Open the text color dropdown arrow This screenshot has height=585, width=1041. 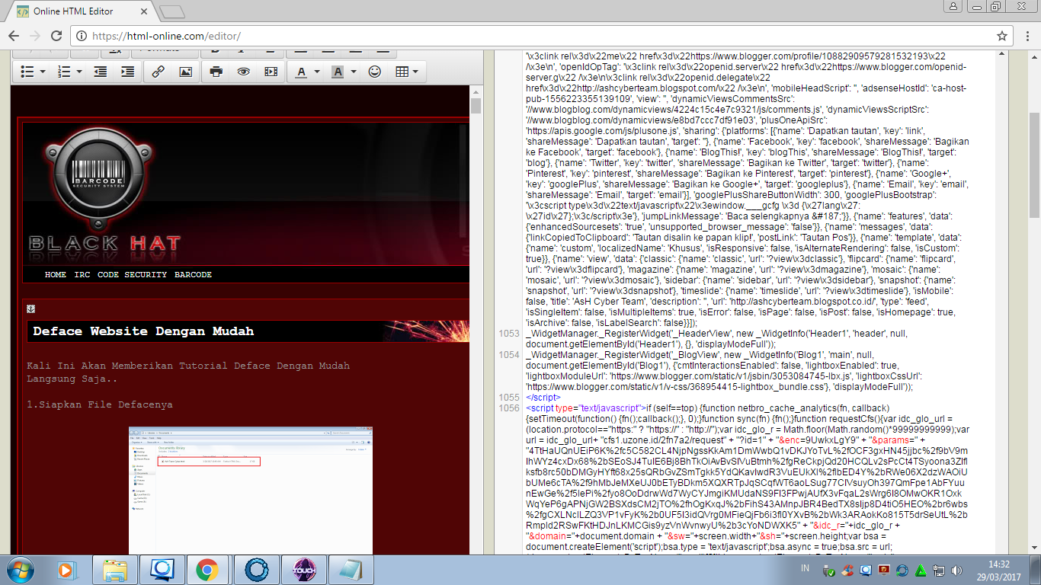point(316,72)
